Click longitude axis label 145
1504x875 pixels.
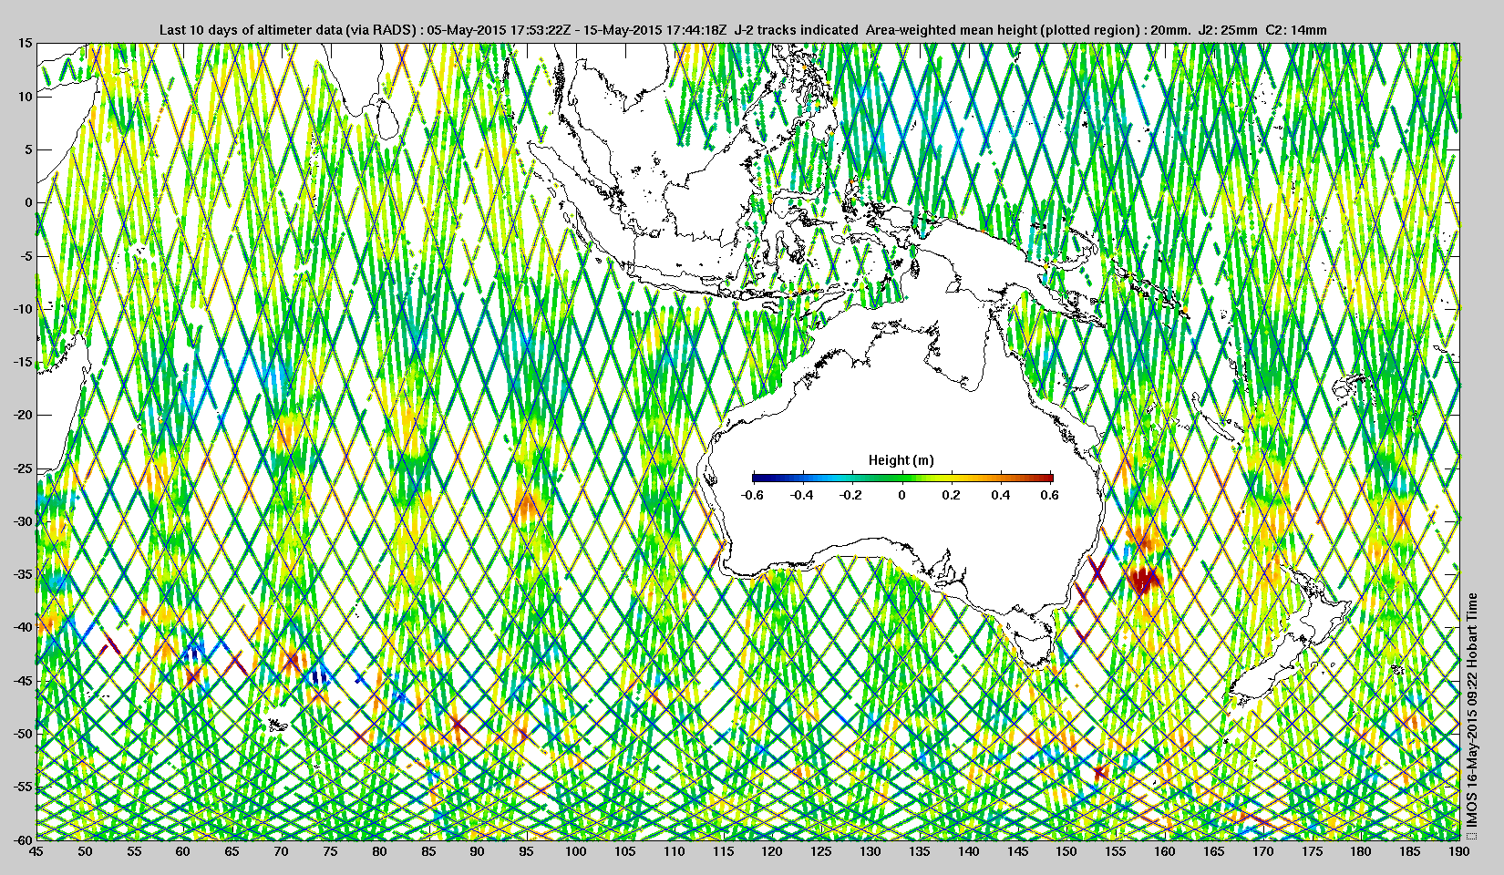[1017, 851]
